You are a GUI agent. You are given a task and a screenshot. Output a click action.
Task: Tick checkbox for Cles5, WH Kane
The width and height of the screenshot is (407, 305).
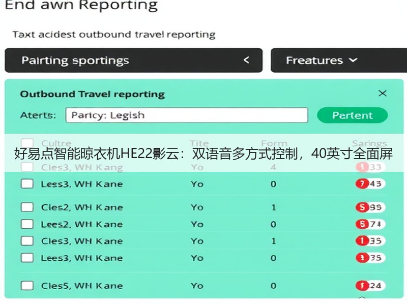(27, 286)
